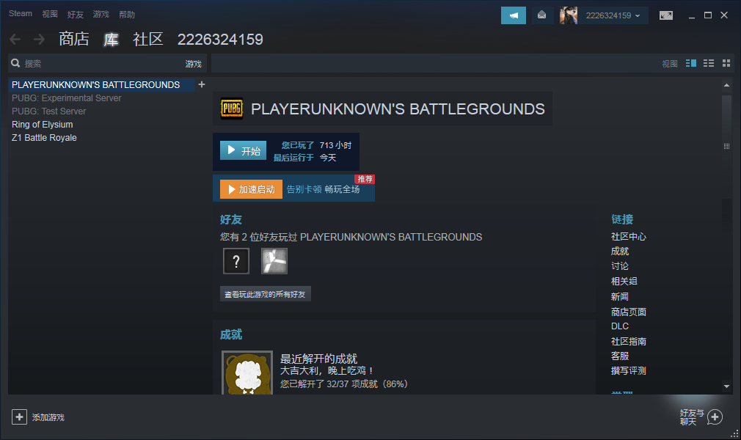Screen dimensions: 741x440
Task: Click the PUBG game logo icon
Action: (232, 109)
